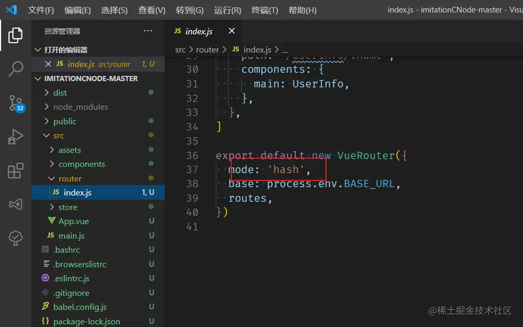
Task: Place cursor on 'hash' string in code
Action: click(x=286, y=169)
